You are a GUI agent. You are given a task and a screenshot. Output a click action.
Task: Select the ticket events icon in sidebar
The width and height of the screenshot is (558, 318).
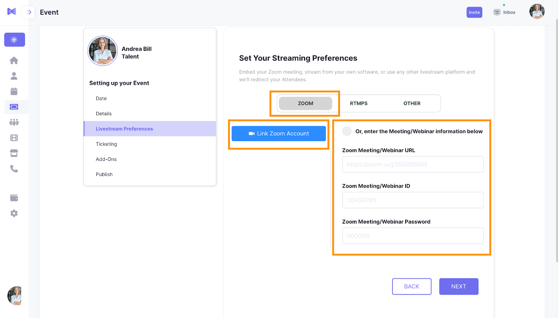click(x=14, y=107)
